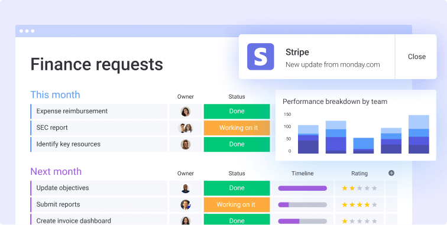Click the Owner column header under Next month
The width and height of the screenshot is (447, 225).
click(186, 173)
